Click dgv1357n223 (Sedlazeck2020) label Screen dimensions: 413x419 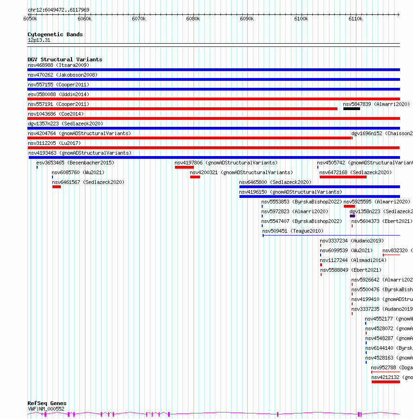click(65, 124)
